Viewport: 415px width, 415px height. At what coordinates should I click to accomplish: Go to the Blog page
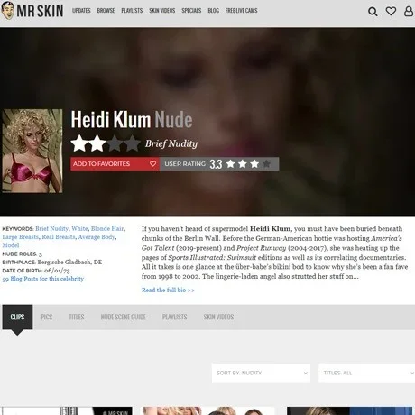(x=213, y=11)
